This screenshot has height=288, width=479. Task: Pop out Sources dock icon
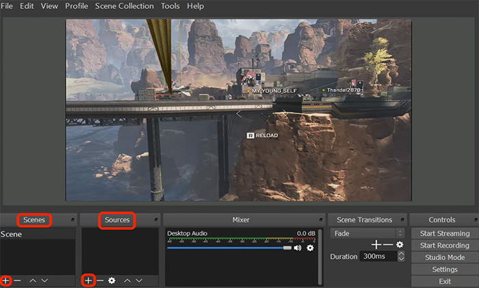(x=156, y=220)
